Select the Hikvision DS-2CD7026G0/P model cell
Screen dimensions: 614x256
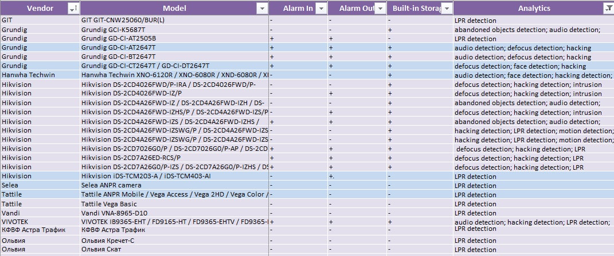pyautogui.click(x=174, y=149)
